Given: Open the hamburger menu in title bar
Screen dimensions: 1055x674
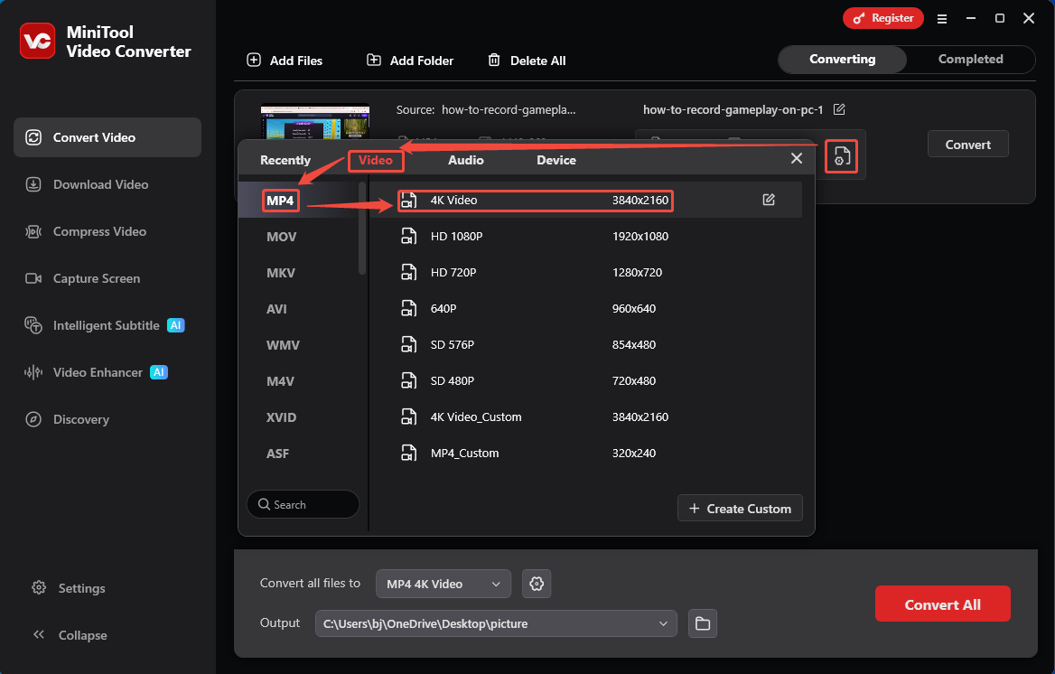Looking at the screenshot, I should [x=942, y=19].
